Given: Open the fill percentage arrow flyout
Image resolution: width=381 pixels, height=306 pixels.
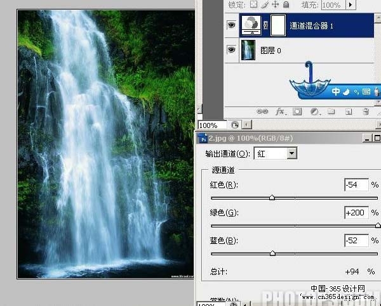Looking at the screenshot, I should [351, 4].
